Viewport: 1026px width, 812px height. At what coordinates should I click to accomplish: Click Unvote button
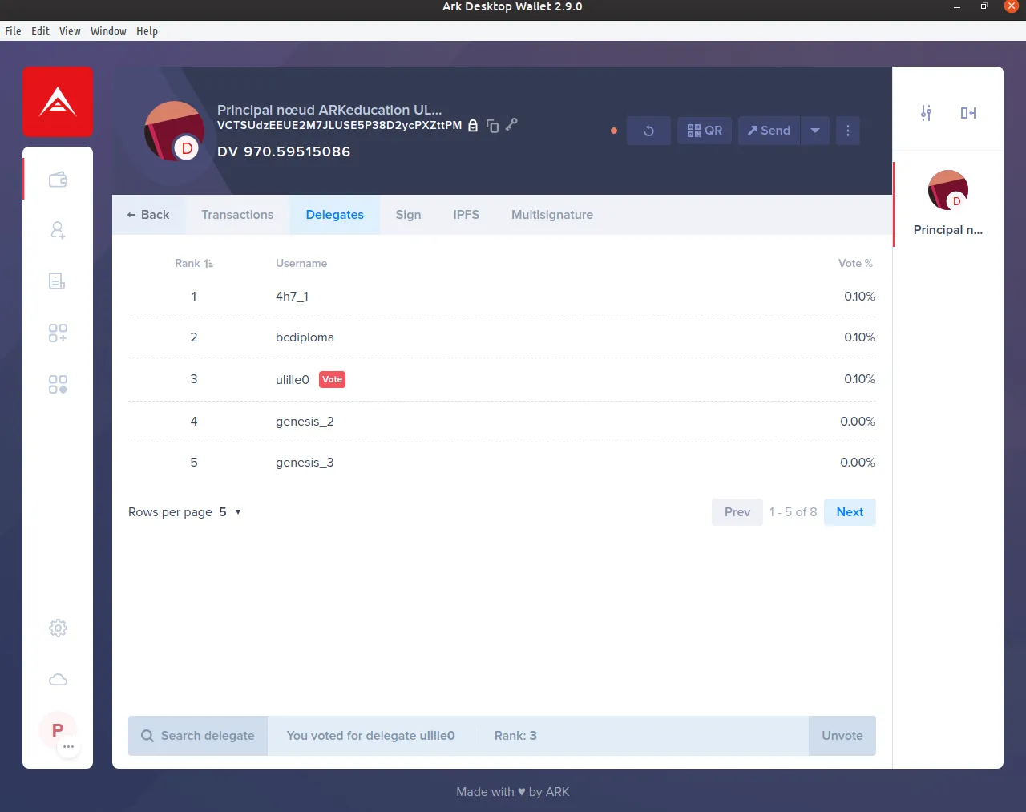[842, 736]
